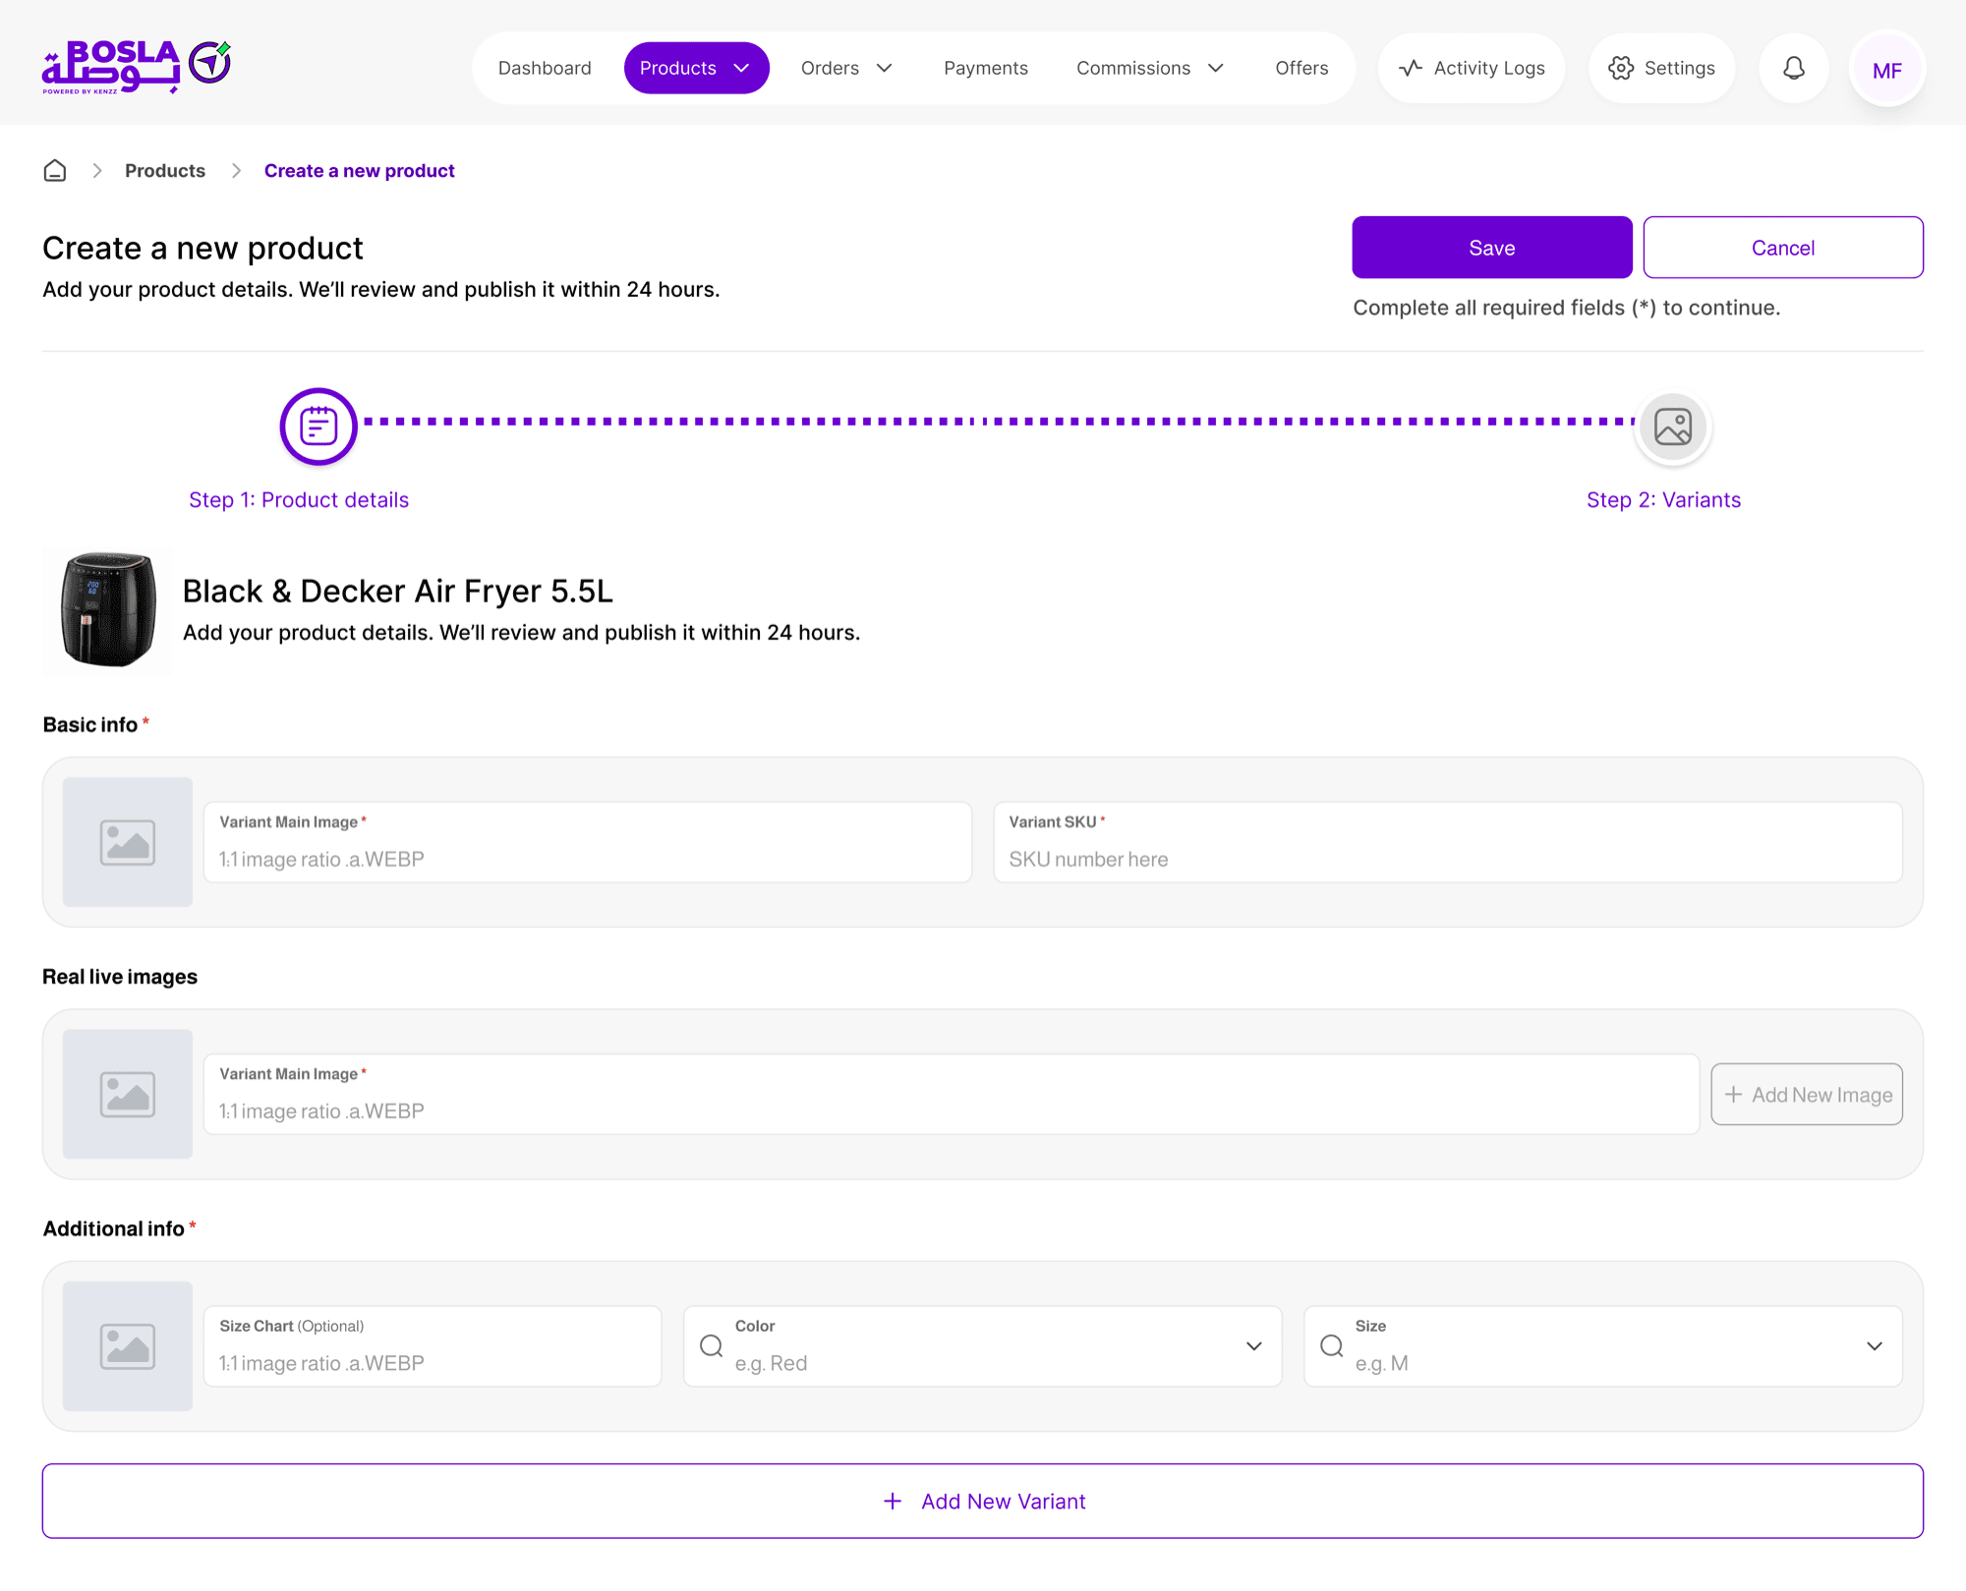Screen dimensions: 1966x1591
Task: Open the MF user avatar menu
Action: (1886, 69)
